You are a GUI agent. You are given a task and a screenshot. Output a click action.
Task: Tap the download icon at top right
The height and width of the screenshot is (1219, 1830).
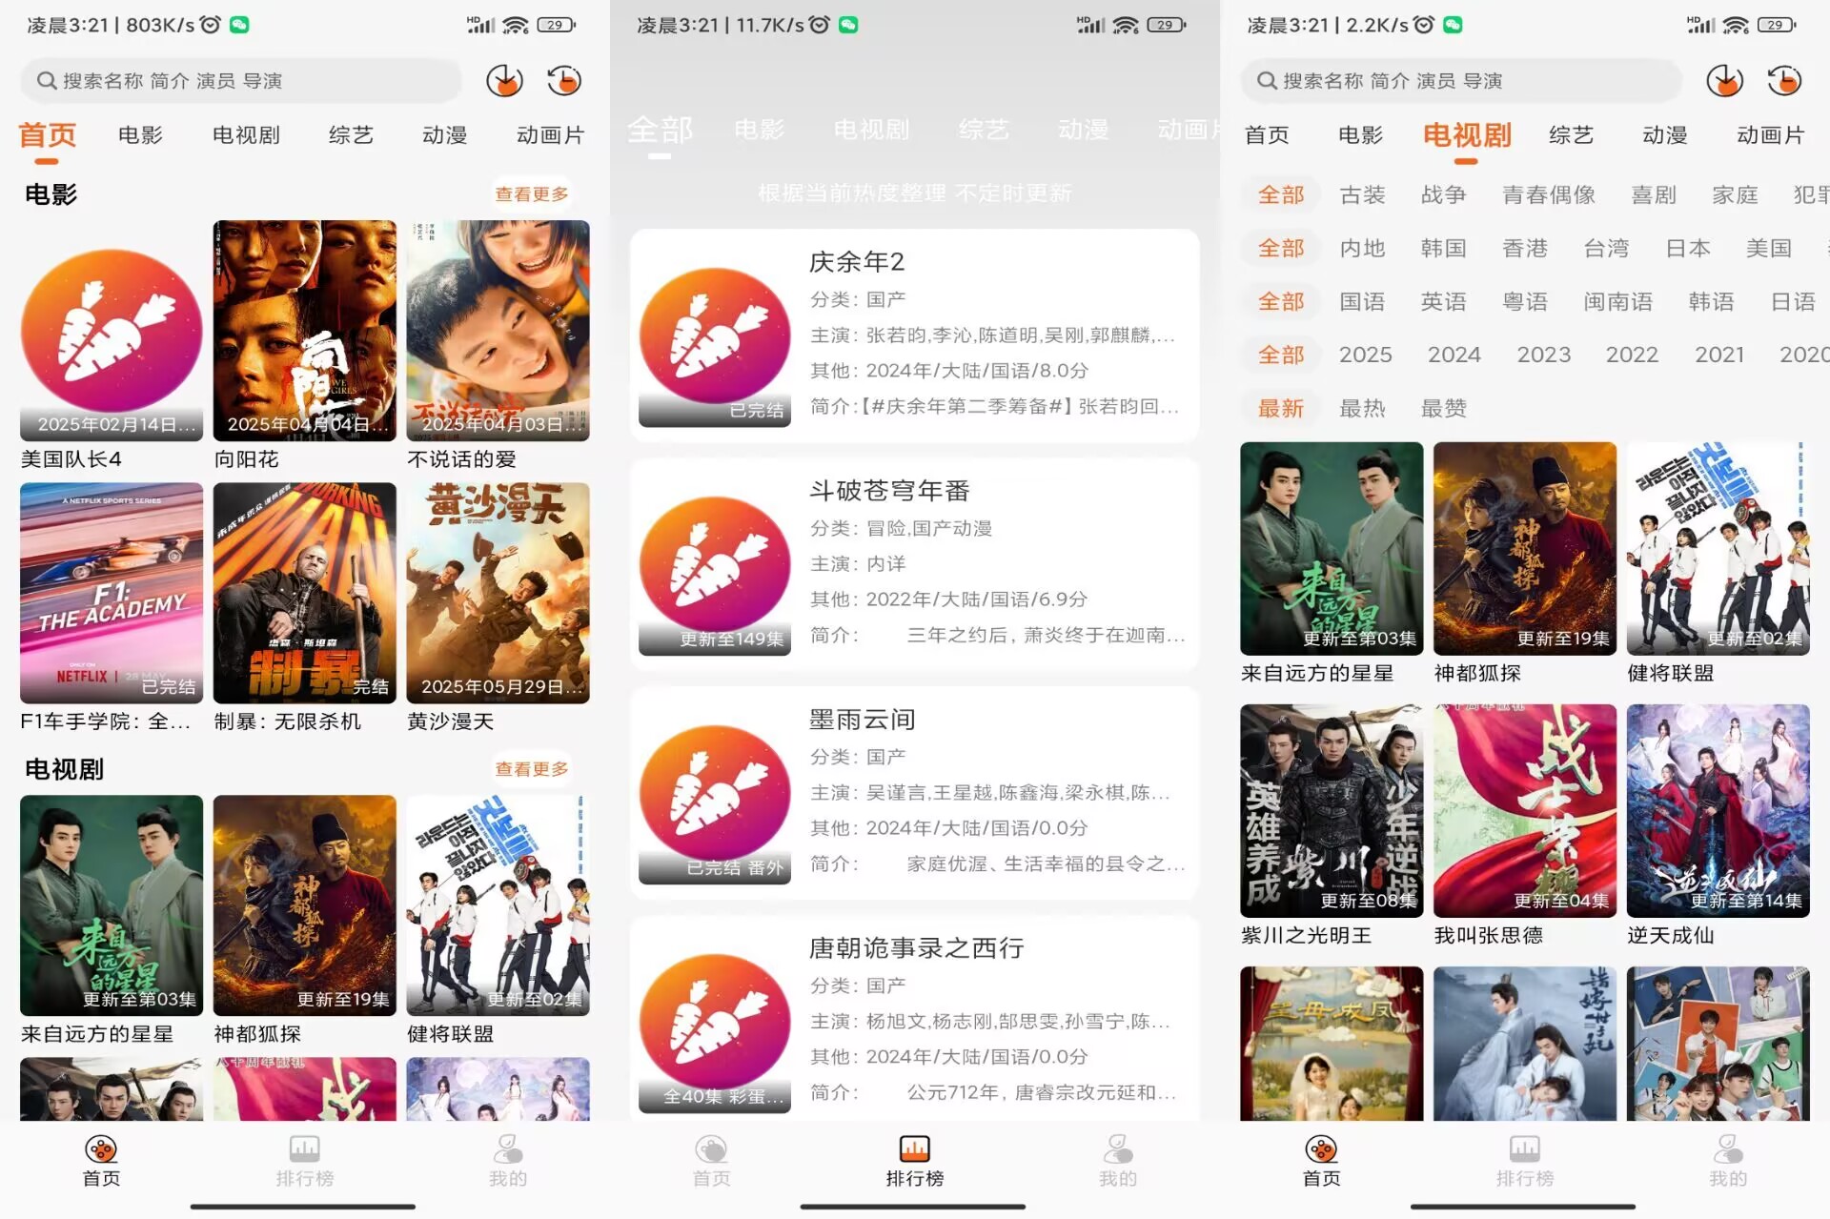[505, 81]
